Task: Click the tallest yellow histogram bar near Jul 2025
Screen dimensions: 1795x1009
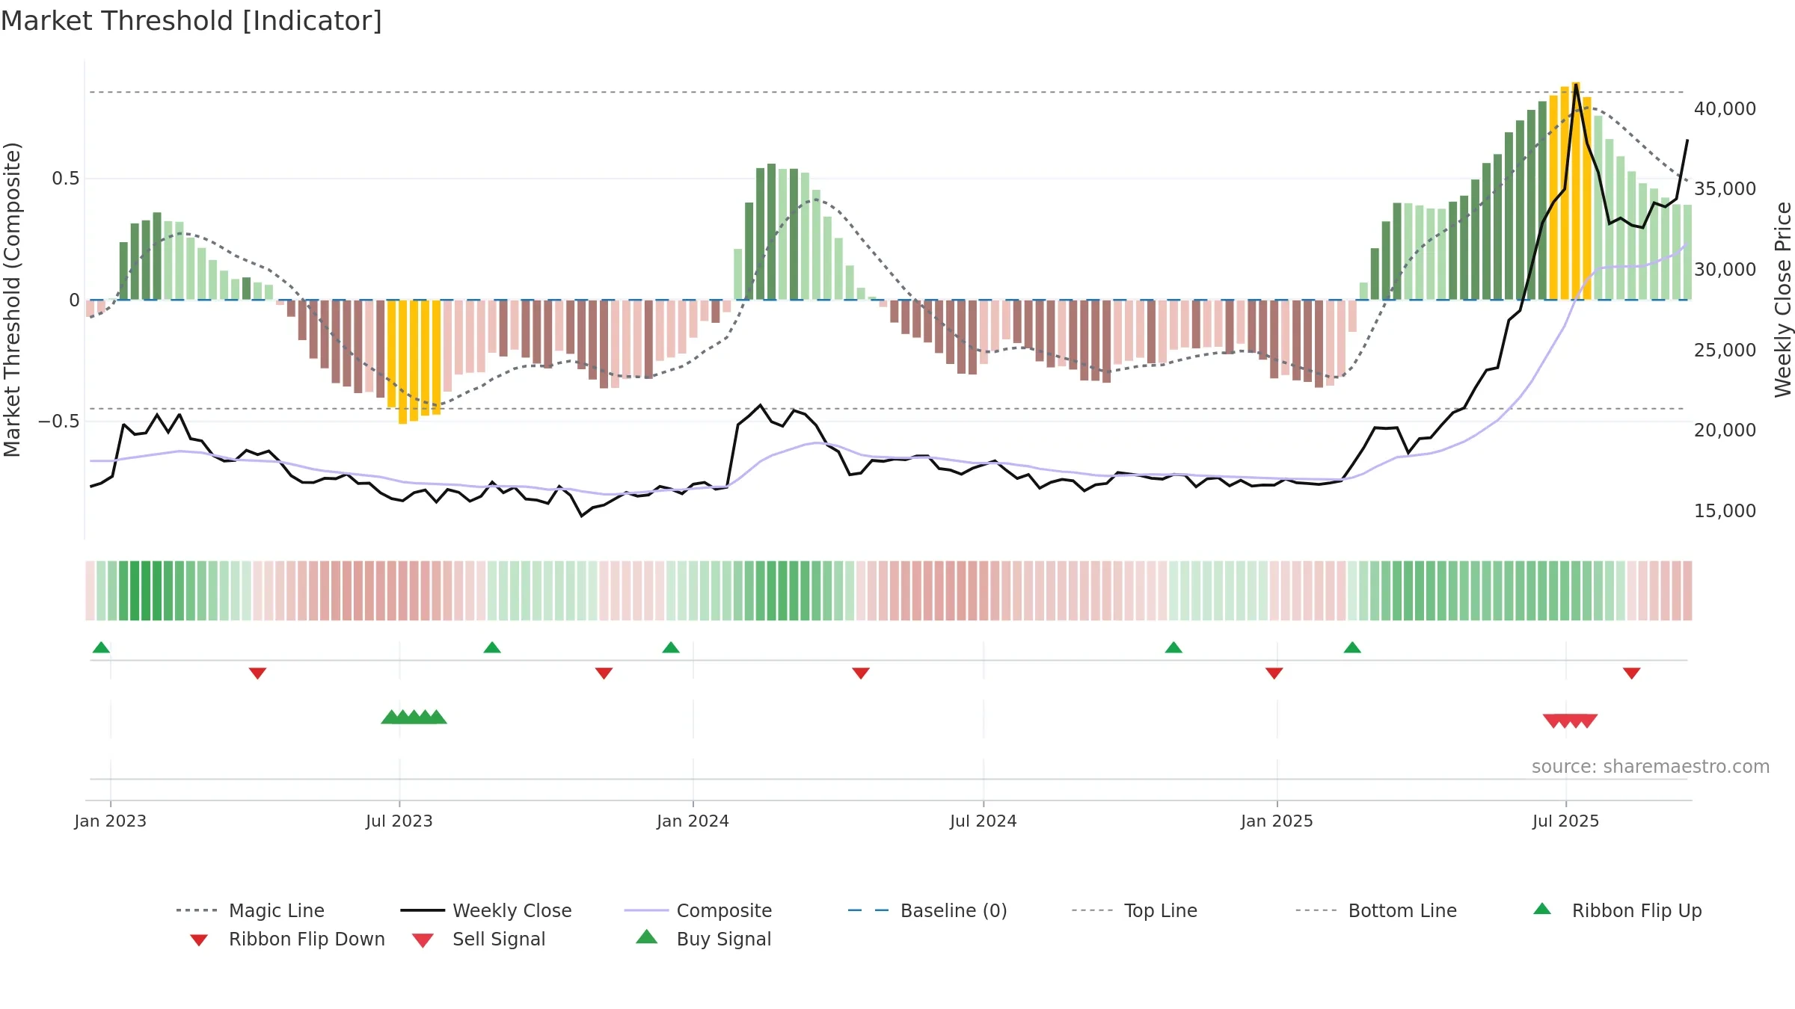Action: coord(1576,191)
